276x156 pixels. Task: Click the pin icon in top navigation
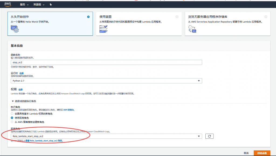click(x=51, y=5)
